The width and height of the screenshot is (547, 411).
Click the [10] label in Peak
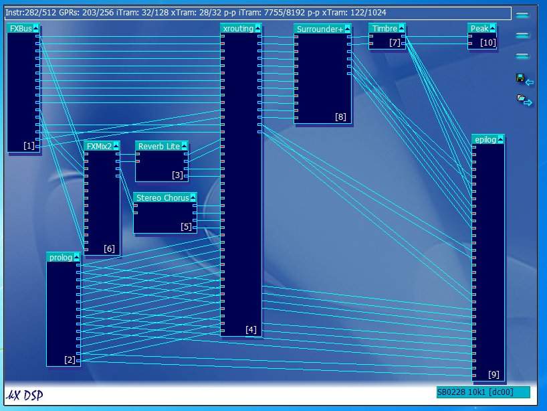(x=487, y=43)
